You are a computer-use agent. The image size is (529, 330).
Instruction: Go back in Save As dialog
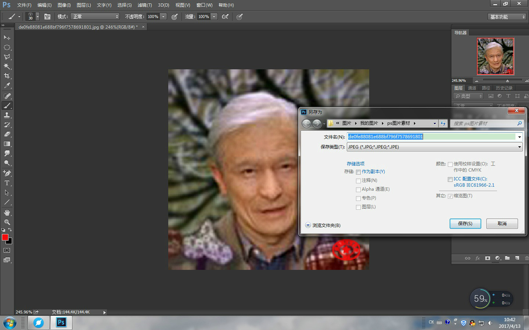coord(306,124)
